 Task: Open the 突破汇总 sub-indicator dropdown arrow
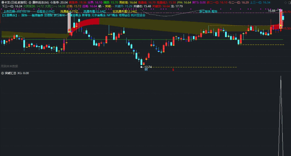[2, 73]
